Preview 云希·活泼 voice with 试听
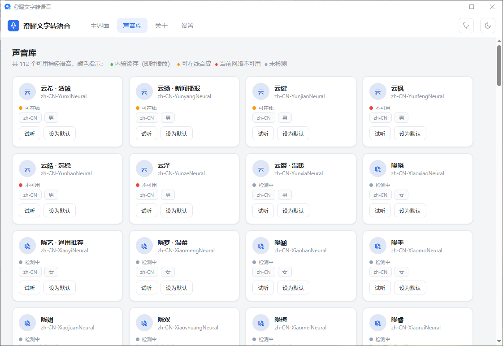 click(30, 134)
